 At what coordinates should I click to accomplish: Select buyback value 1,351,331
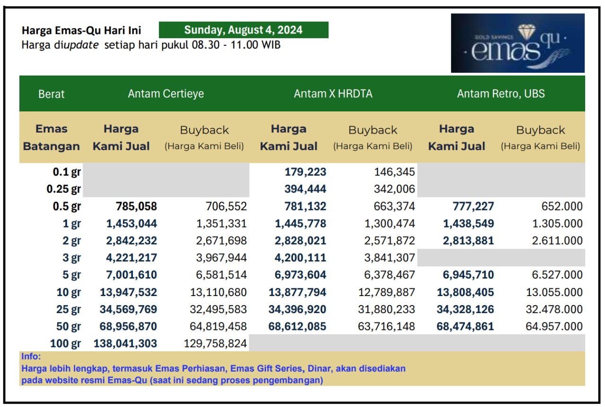coord(221,224)
